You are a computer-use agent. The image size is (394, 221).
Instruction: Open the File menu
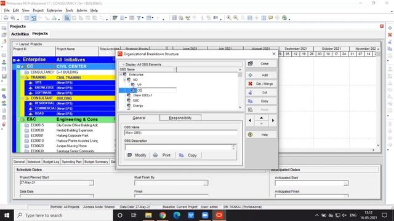click(7, 10)
